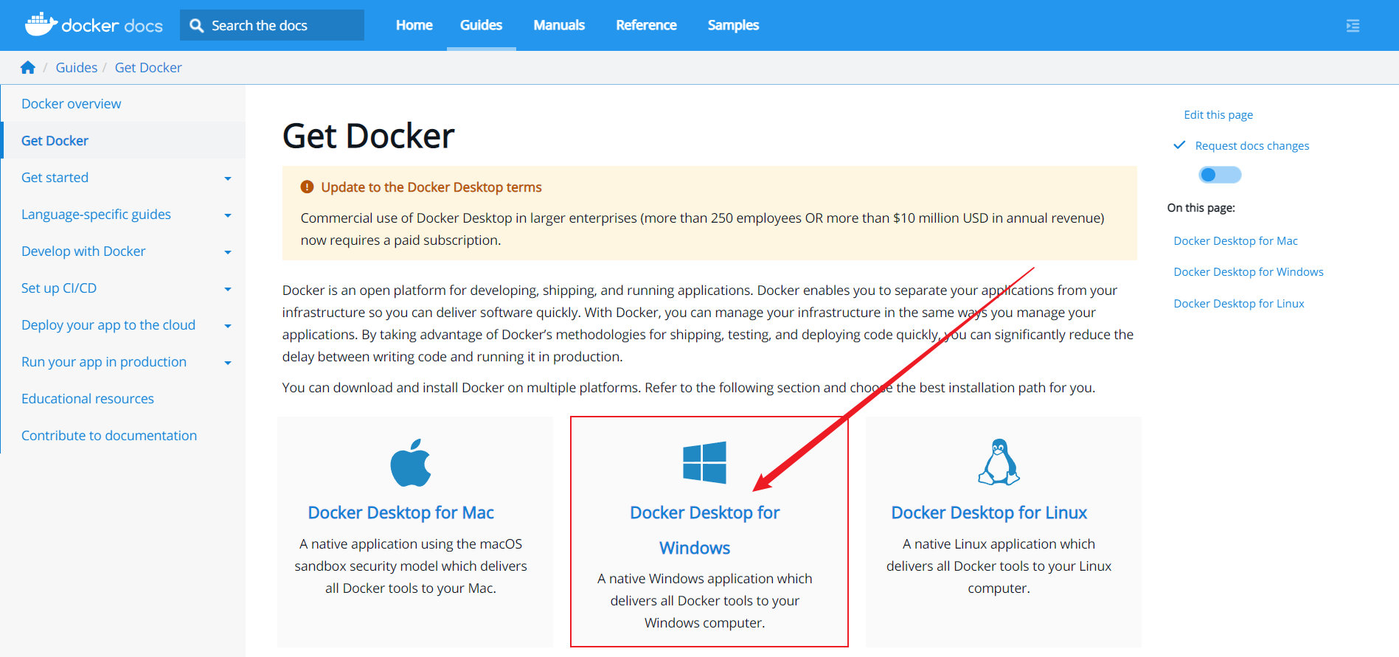The width and height of the screenshot is (1399, 657).
Task: Open Develop with Docker sidebar item
Action: click(83, 251)
